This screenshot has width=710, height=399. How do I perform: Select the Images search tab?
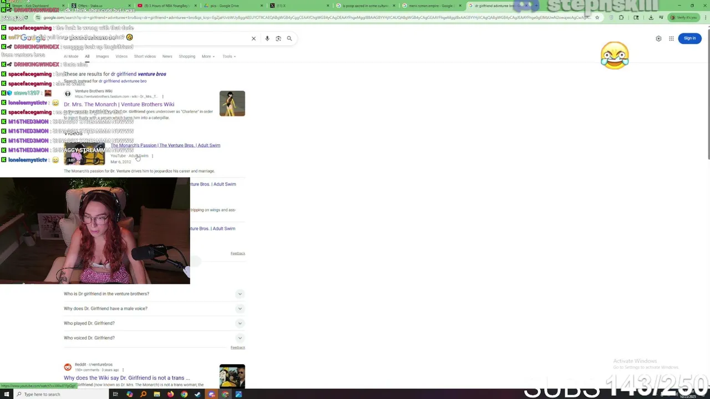pos(102,56)
